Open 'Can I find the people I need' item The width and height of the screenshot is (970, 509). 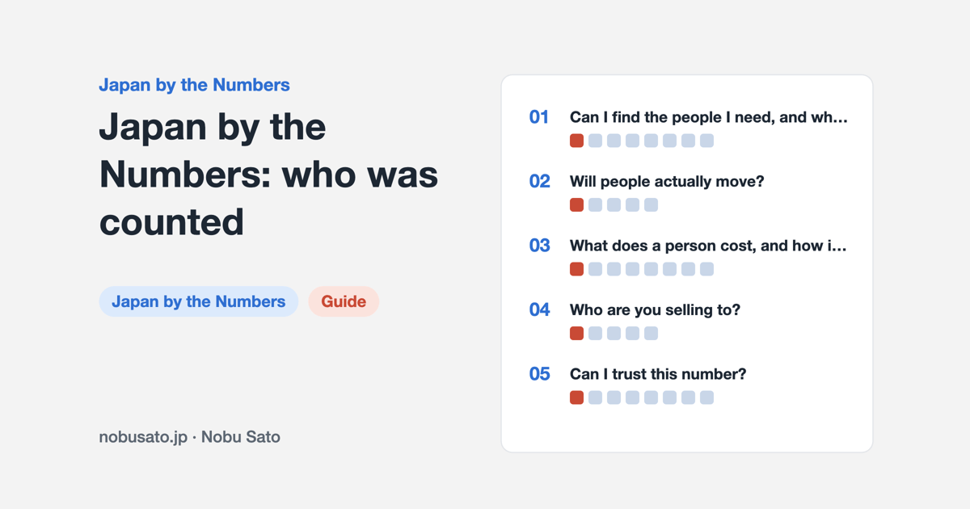pyautogui.click(x=709, y=117)
